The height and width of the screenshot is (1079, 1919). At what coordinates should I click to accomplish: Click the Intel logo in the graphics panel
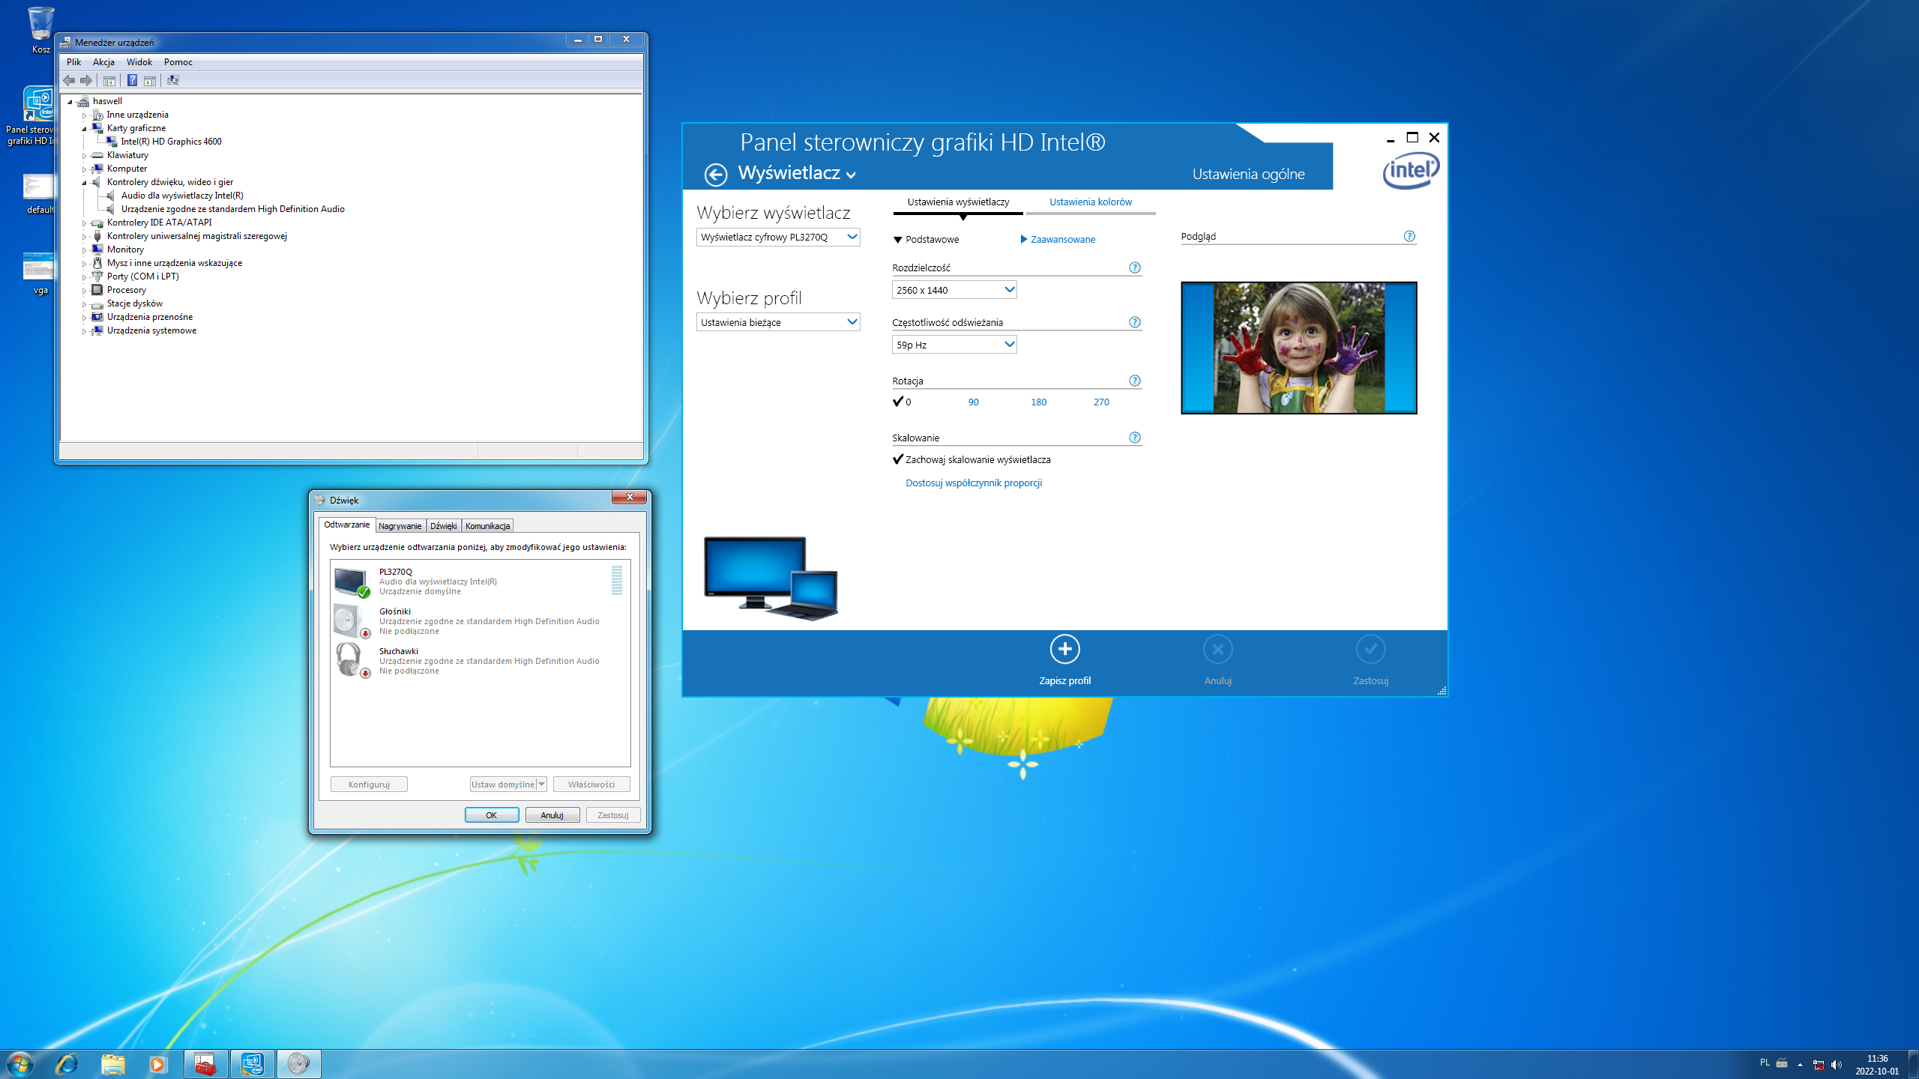[x=1411, y=171]
